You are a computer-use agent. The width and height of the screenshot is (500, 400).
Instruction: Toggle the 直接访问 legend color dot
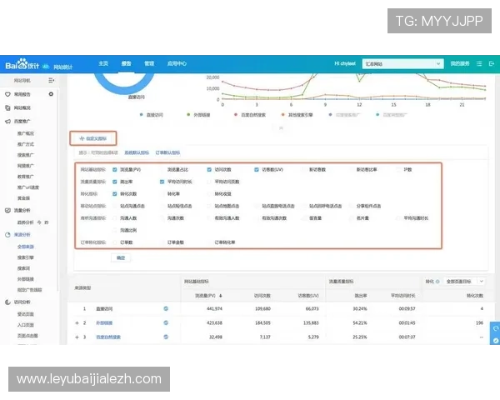(142, 114)
